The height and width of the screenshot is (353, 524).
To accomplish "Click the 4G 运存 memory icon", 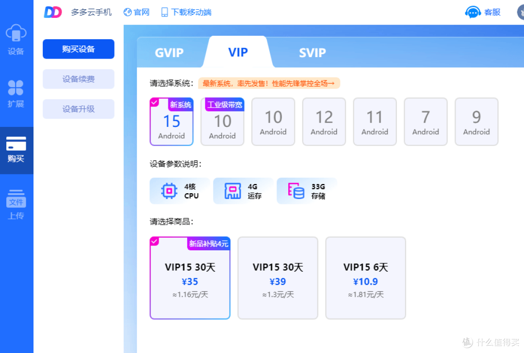I will [232, 191].
